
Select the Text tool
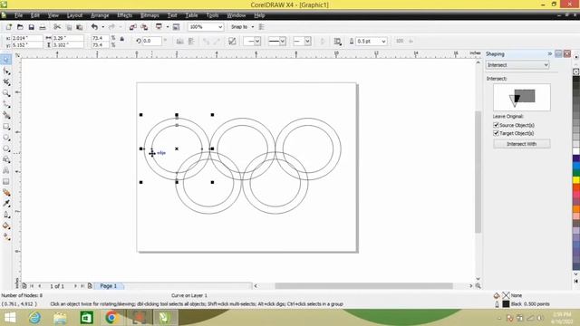[6, 171]
